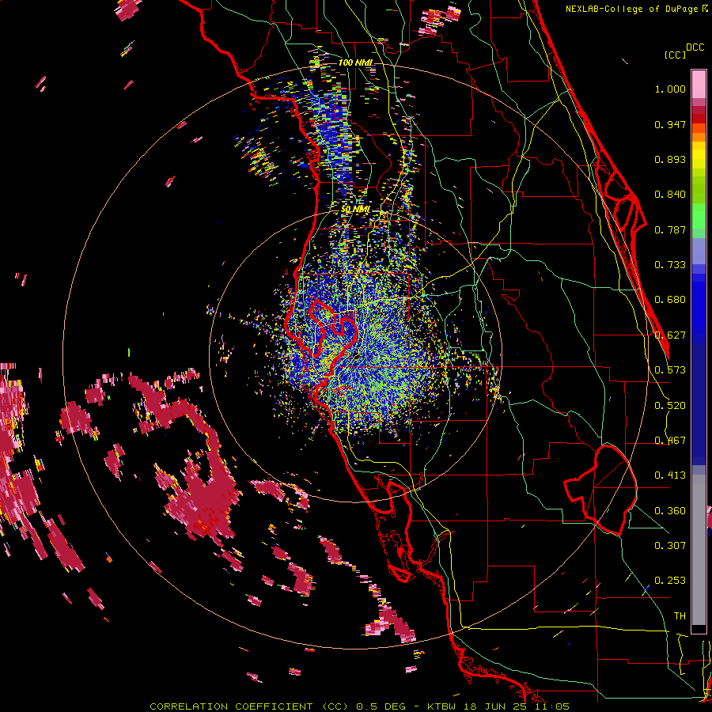Click the 100 NMI range ring label

point(355,62)
